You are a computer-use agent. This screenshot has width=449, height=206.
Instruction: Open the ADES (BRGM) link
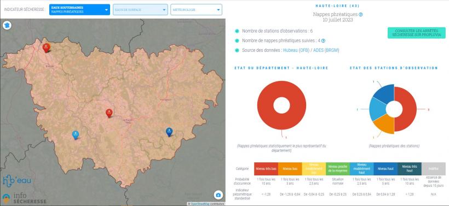tap(326, 50)
